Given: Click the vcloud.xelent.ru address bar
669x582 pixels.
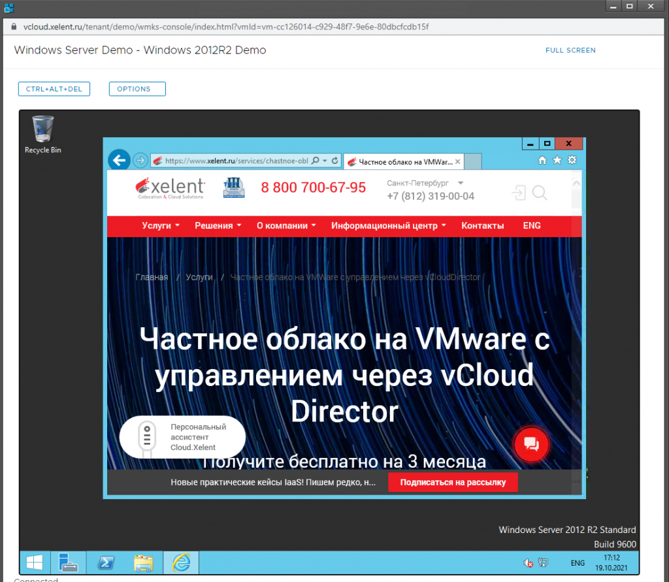Looking at the screenshot, I should pyautogui.click(x=226, y=27).
